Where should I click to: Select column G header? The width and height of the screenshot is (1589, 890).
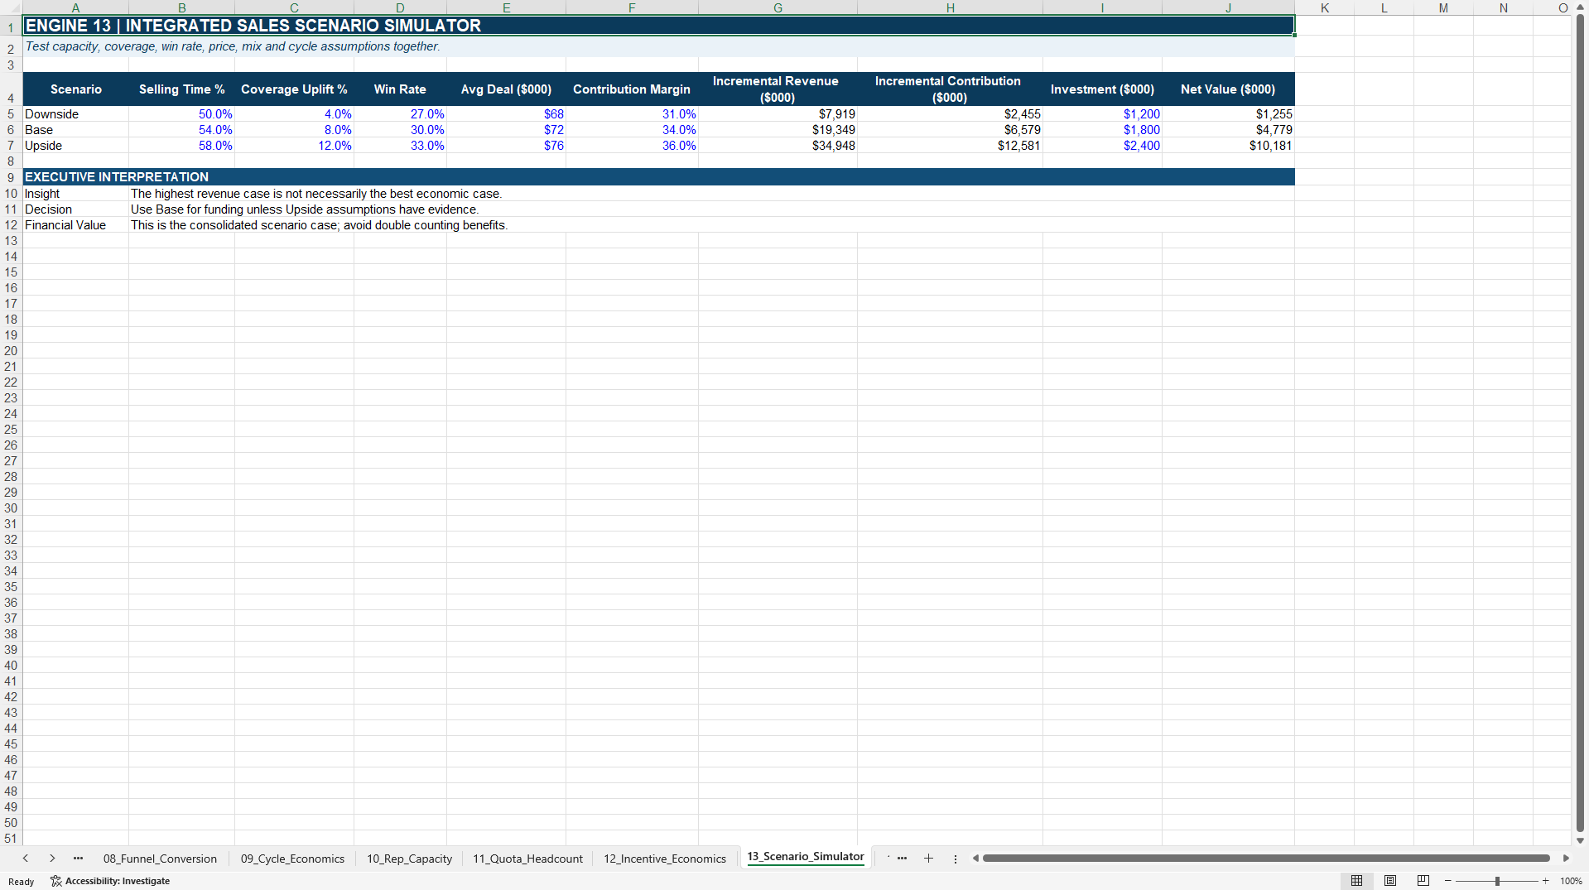point(778,7)
